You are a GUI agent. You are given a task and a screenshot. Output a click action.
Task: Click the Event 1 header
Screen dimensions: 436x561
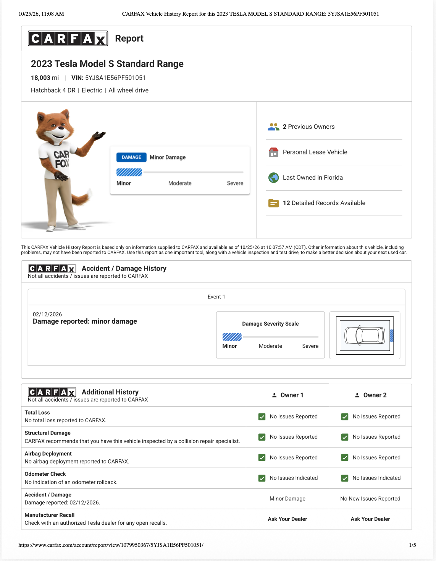pos(216,297)
